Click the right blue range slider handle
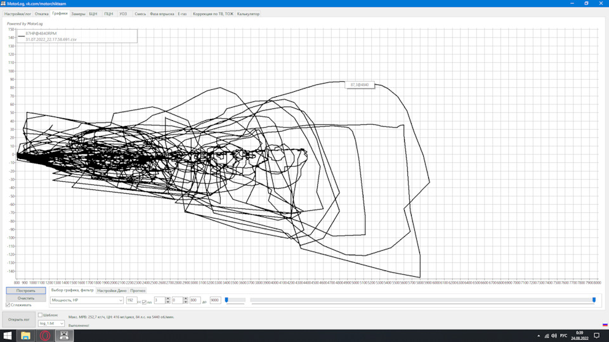 click(x=594, y=300)
